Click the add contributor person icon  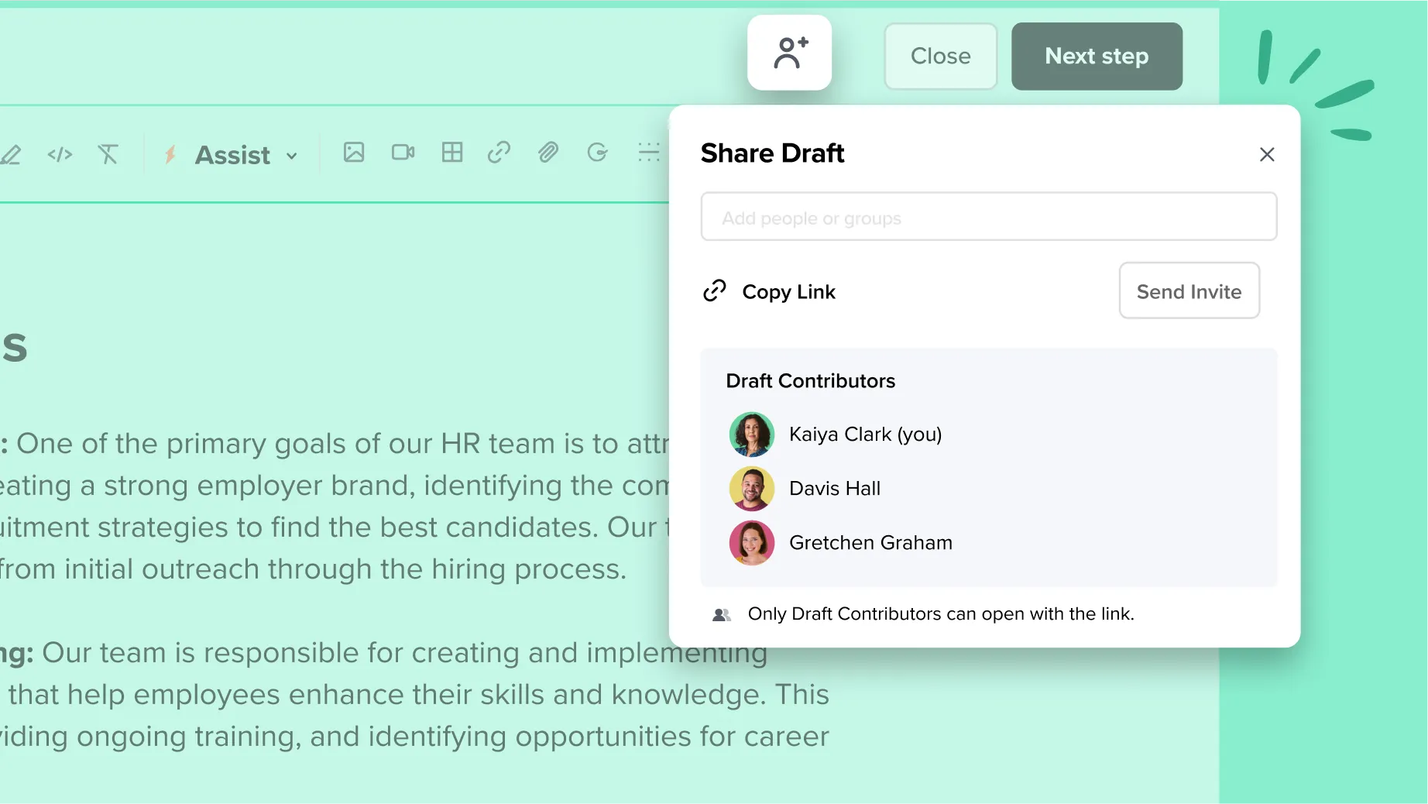coord(789,53)
